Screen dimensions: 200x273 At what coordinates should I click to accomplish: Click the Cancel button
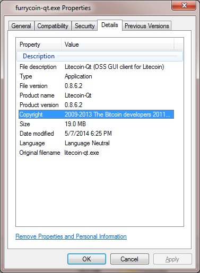click(x=129, y=259)
